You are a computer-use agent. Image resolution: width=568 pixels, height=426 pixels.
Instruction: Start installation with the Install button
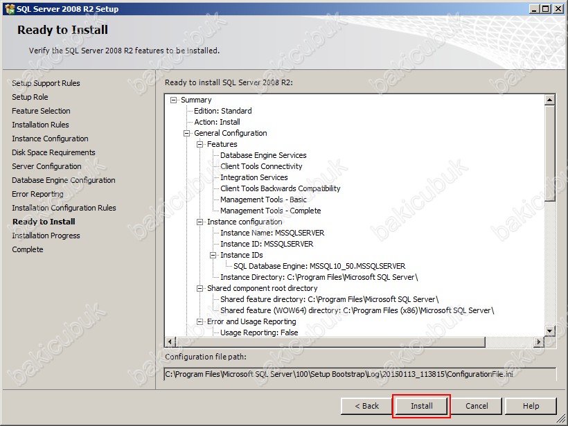click(421, 406)
